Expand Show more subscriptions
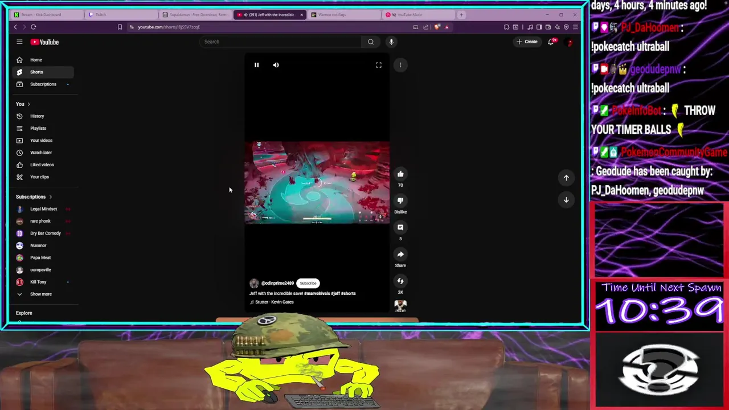Image resolution: width=729 pixels, height=410 pixels. (x=43, y=294)
